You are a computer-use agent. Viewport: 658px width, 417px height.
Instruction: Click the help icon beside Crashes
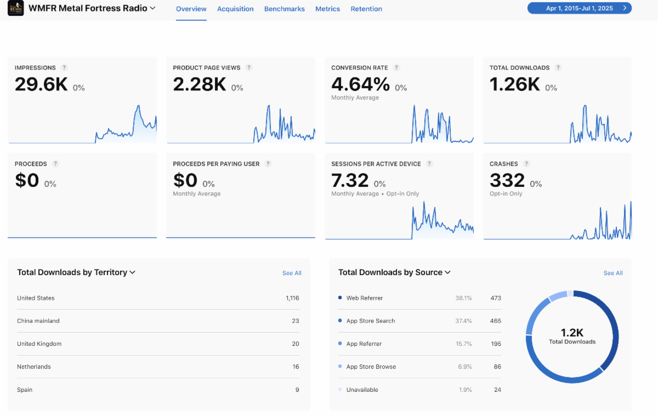(x=526, y=164)
